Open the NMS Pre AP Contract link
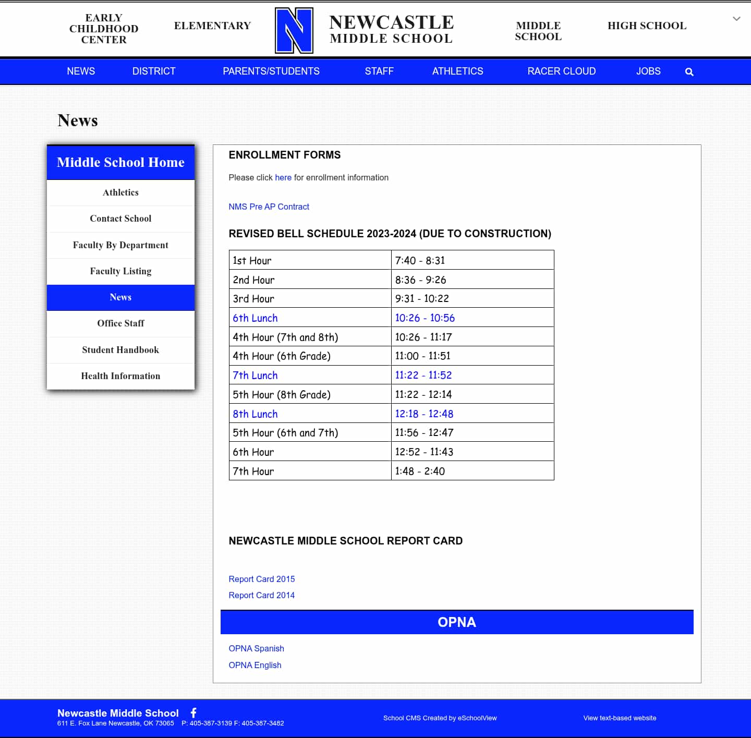 269,207
